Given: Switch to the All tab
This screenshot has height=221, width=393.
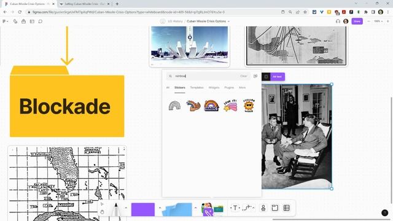Looking at the screenshot, I should pos(168,87).
